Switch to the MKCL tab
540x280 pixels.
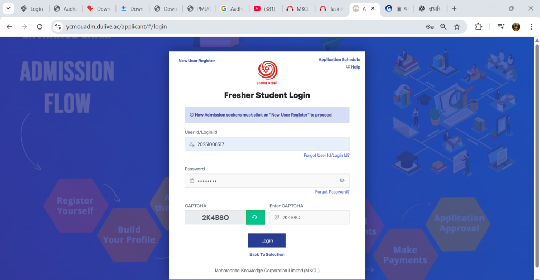tap(298, 8)
